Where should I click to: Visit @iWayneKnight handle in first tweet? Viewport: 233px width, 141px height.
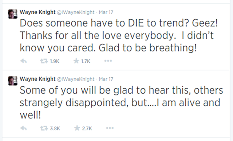click(x=76, y=12)
